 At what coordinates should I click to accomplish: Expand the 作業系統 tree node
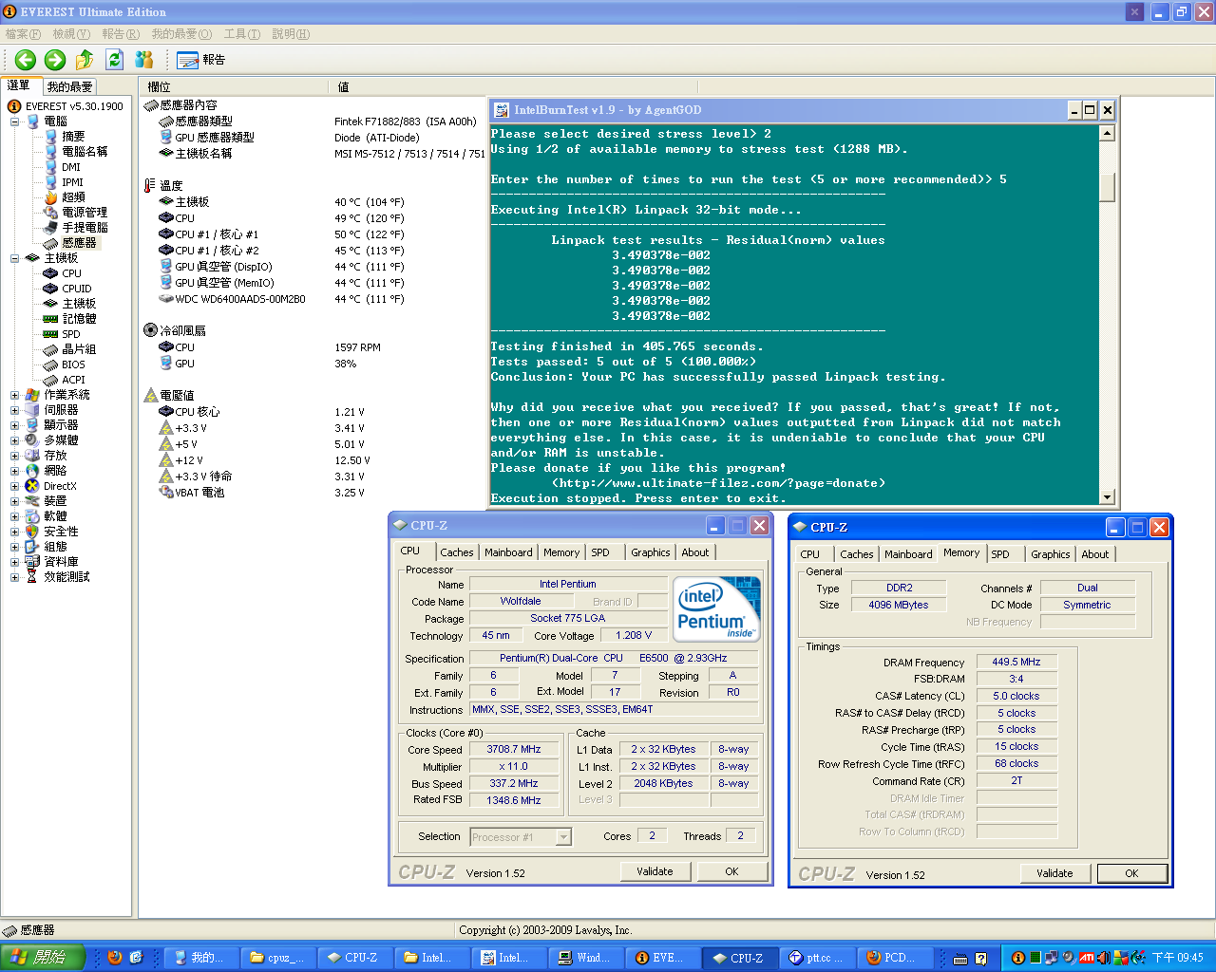pos(14,395)
